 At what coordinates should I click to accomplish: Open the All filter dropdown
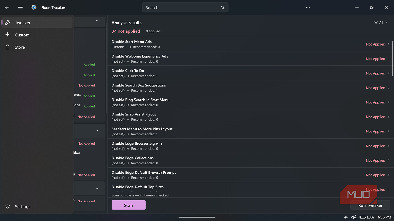click(381, 23)
